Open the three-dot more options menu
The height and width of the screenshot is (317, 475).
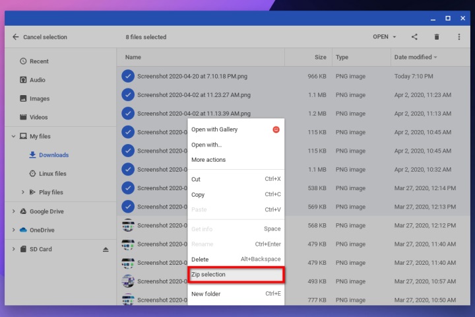(459, 37)
